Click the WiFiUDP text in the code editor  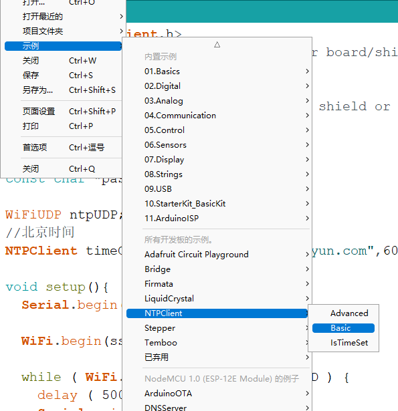point(33,215)
